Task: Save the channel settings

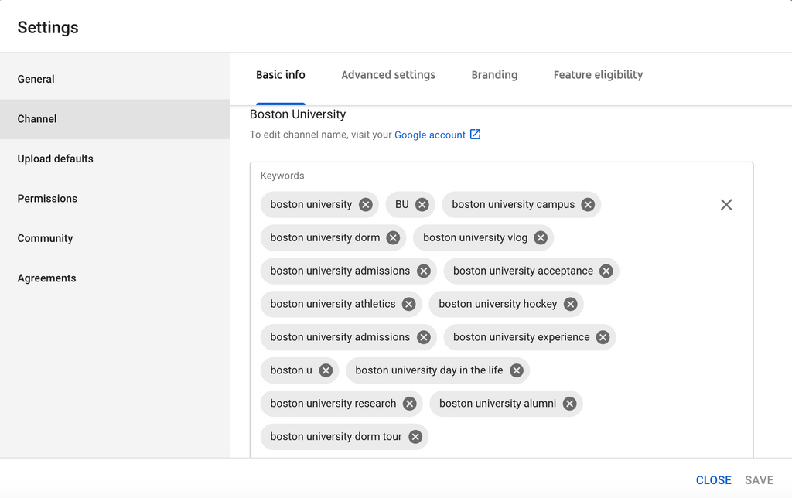Action: (x=759, y=479)
